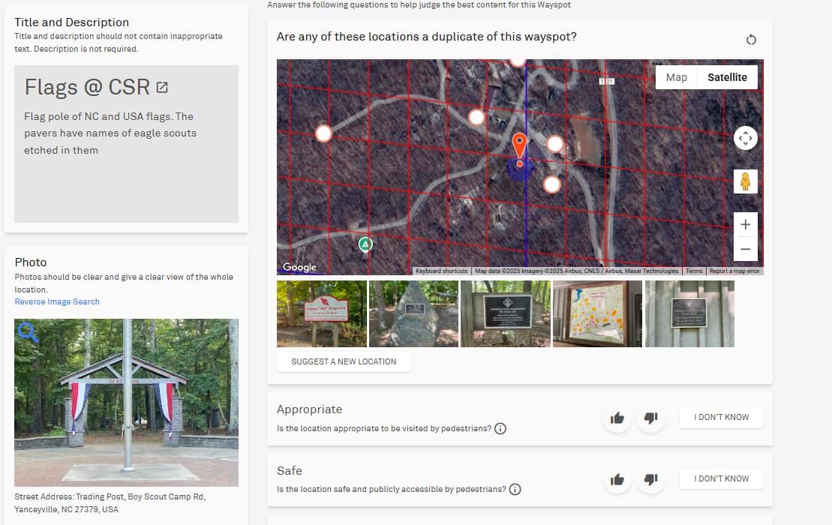Zoom out on the map with minus
The height and width of the screenshot is (525, 832).
point(746,249)
